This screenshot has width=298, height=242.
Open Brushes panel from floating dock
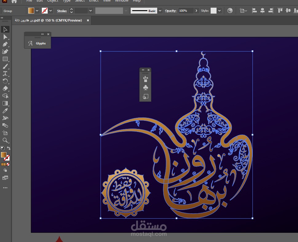[x=145, y=79]
